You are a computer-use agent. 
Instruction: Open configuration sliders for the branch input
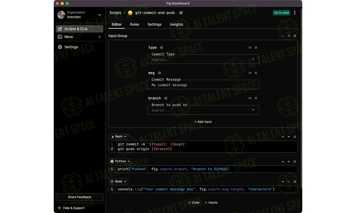point(250,98)
